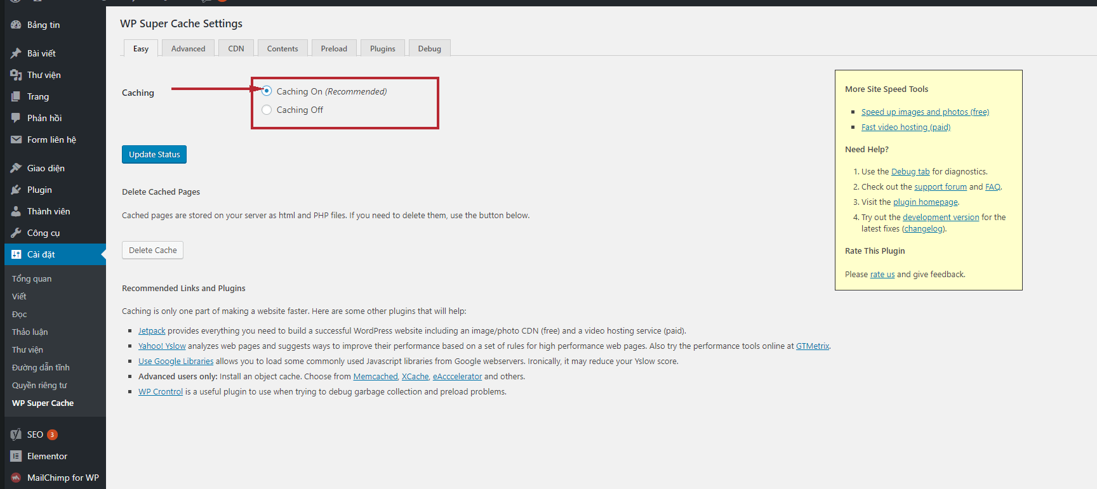The width and height of the screenshot is (1097, 489).
Task: Click the Plugin icon in sidebar
Action: (16, 190)
